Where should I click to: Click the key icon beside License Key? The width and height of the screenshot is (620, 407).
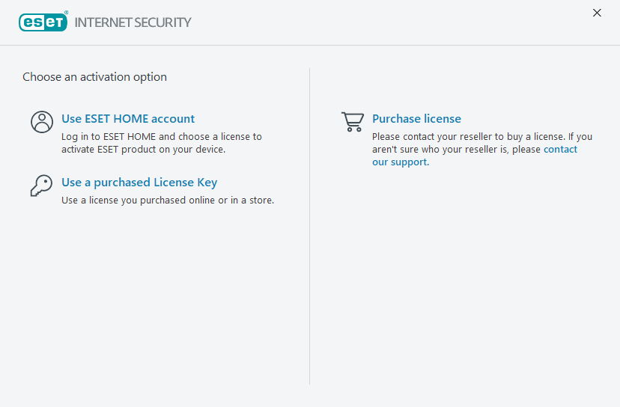(x=41, y=186)
